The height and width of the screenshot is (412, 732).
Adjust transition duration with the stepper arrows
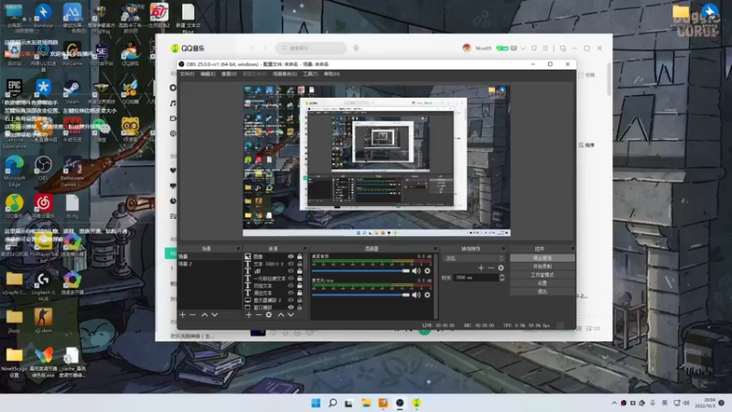[501, 277]
